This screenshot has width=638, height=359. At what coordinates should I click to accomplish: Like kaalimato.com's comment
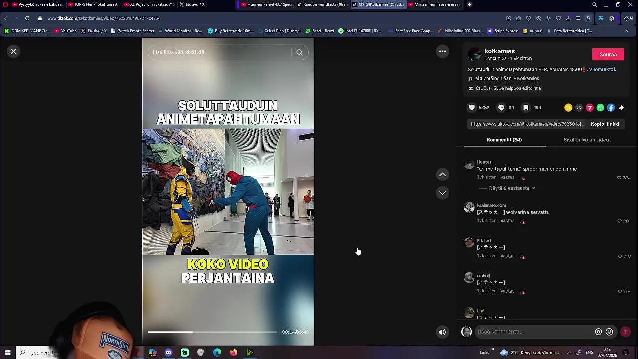tap(619, 221)
